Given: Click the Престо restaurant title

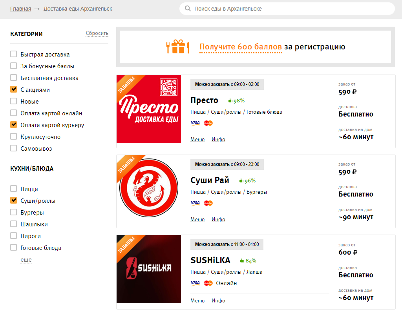Looking at the screenshot, I should click(x=204, y=100).
